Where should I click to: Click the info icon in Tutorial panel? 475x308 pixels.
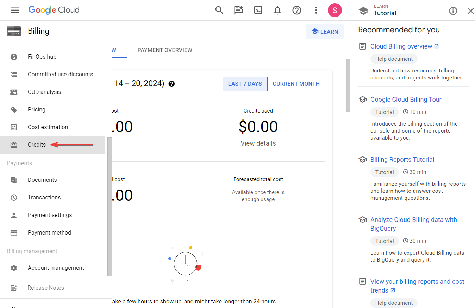pyautogui.click(x=453, y=11)
